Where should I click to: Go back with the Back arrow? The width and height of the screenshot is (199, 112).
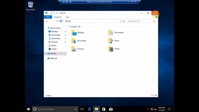(x=47, y=21)
